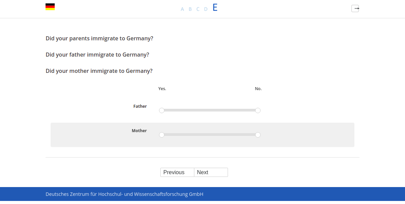Go to section D in progress bar

click(x=206, y=9)
